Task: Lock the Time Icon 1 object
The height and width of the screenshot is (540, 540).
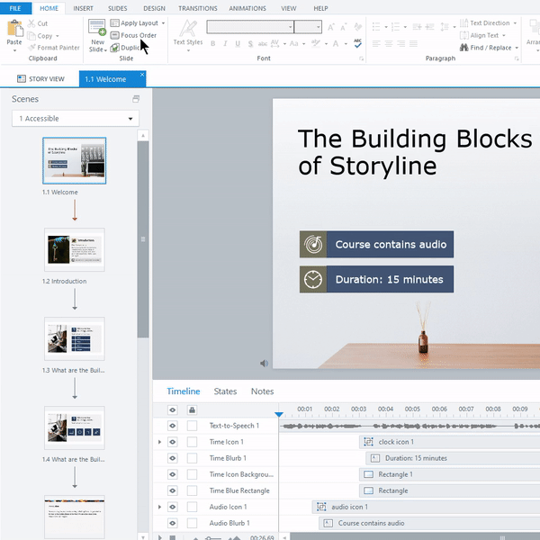Action: pyautogui.click(x=193, y=442)
